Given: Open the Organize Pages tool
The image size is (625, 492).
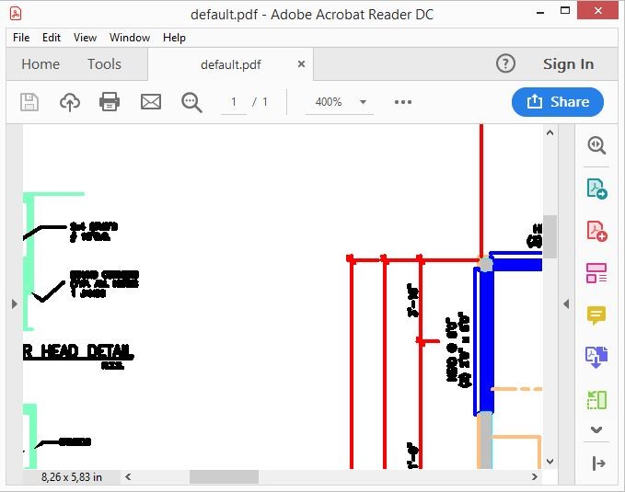Looking at the screenshot, I should click(x=596, y=400).
